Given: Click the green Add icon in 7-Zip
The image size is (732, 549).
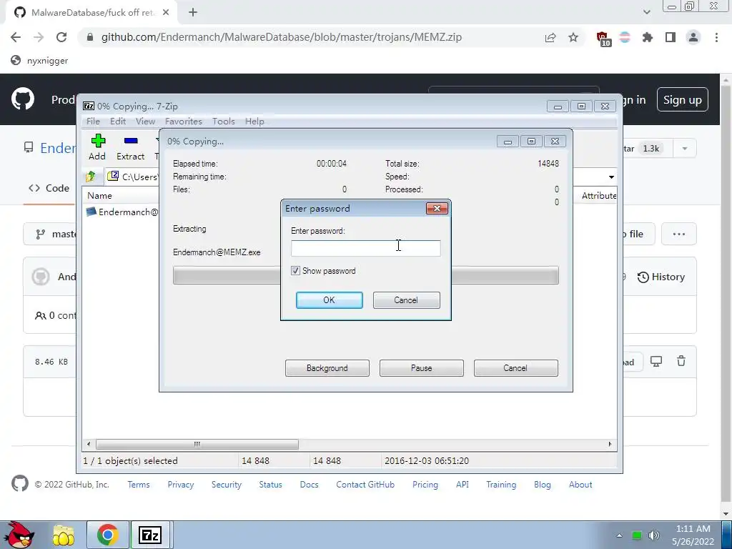Looking at the screenshot, I should click(97, 141).
